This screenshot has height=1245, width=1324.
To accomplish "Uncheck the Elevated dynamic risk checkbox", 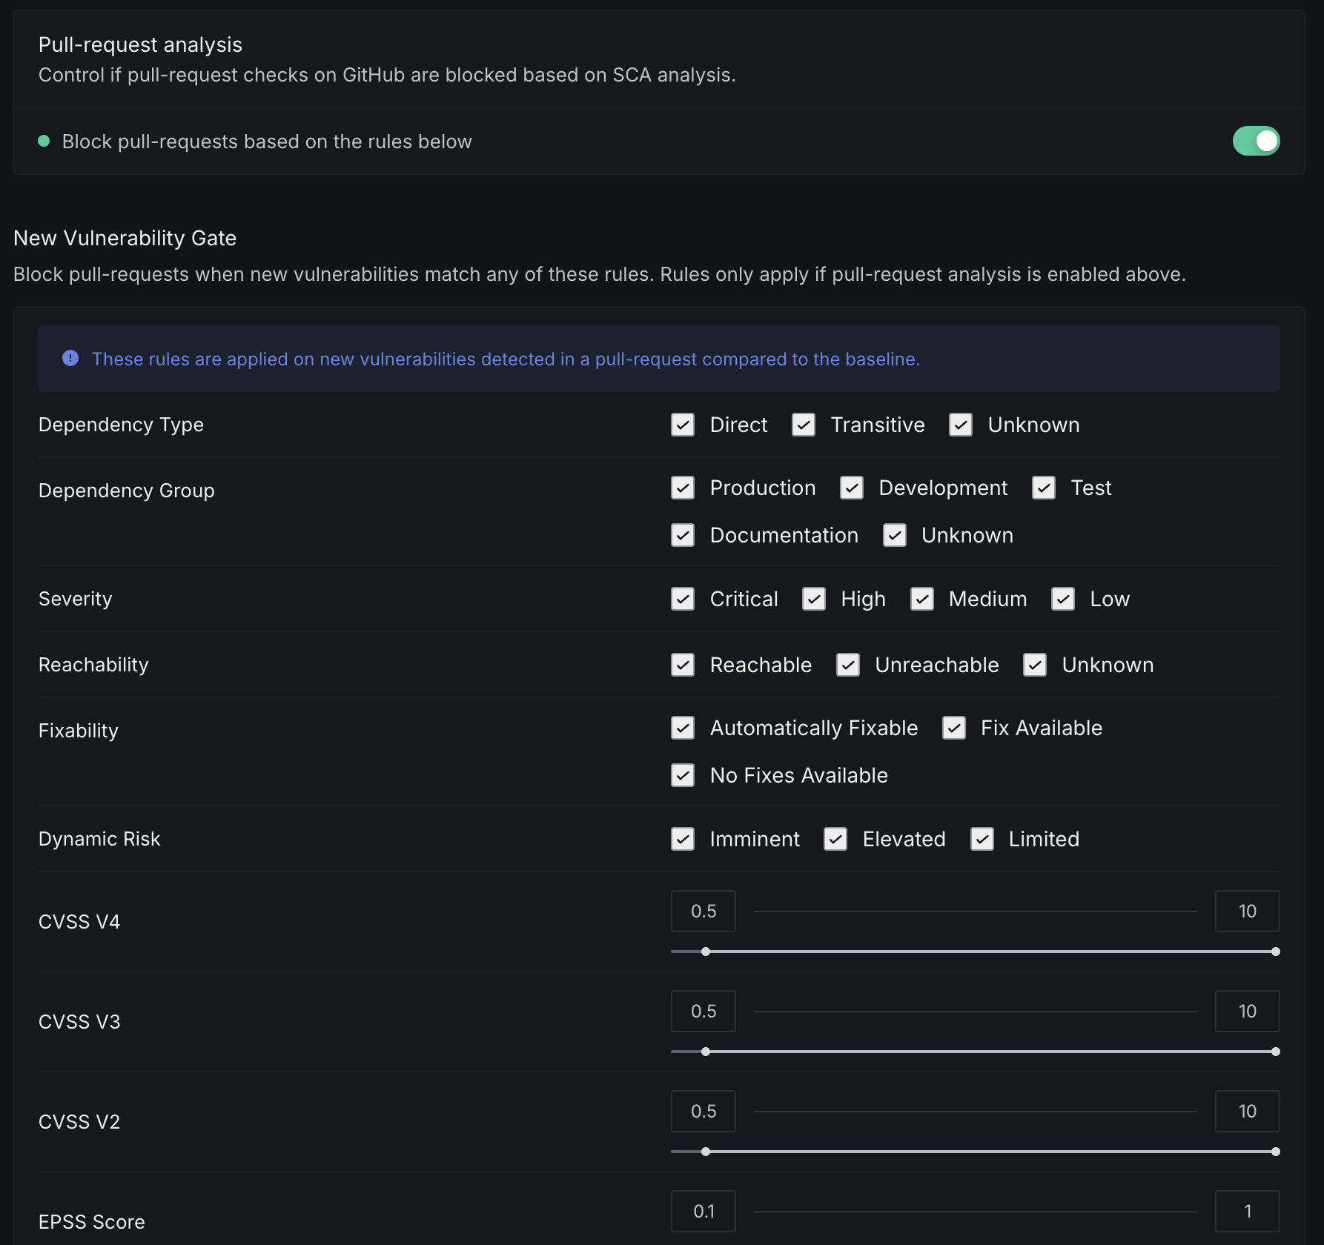I will (835, 839).
